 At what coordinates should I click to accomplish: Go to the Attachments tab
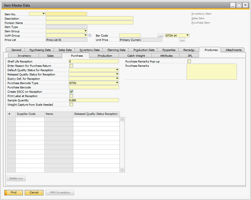point(233,50)
